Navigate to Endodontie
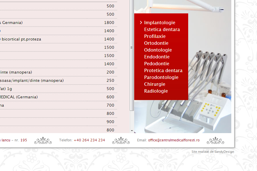This screenshot has width=257, height=171. click(x=157, y=57)
